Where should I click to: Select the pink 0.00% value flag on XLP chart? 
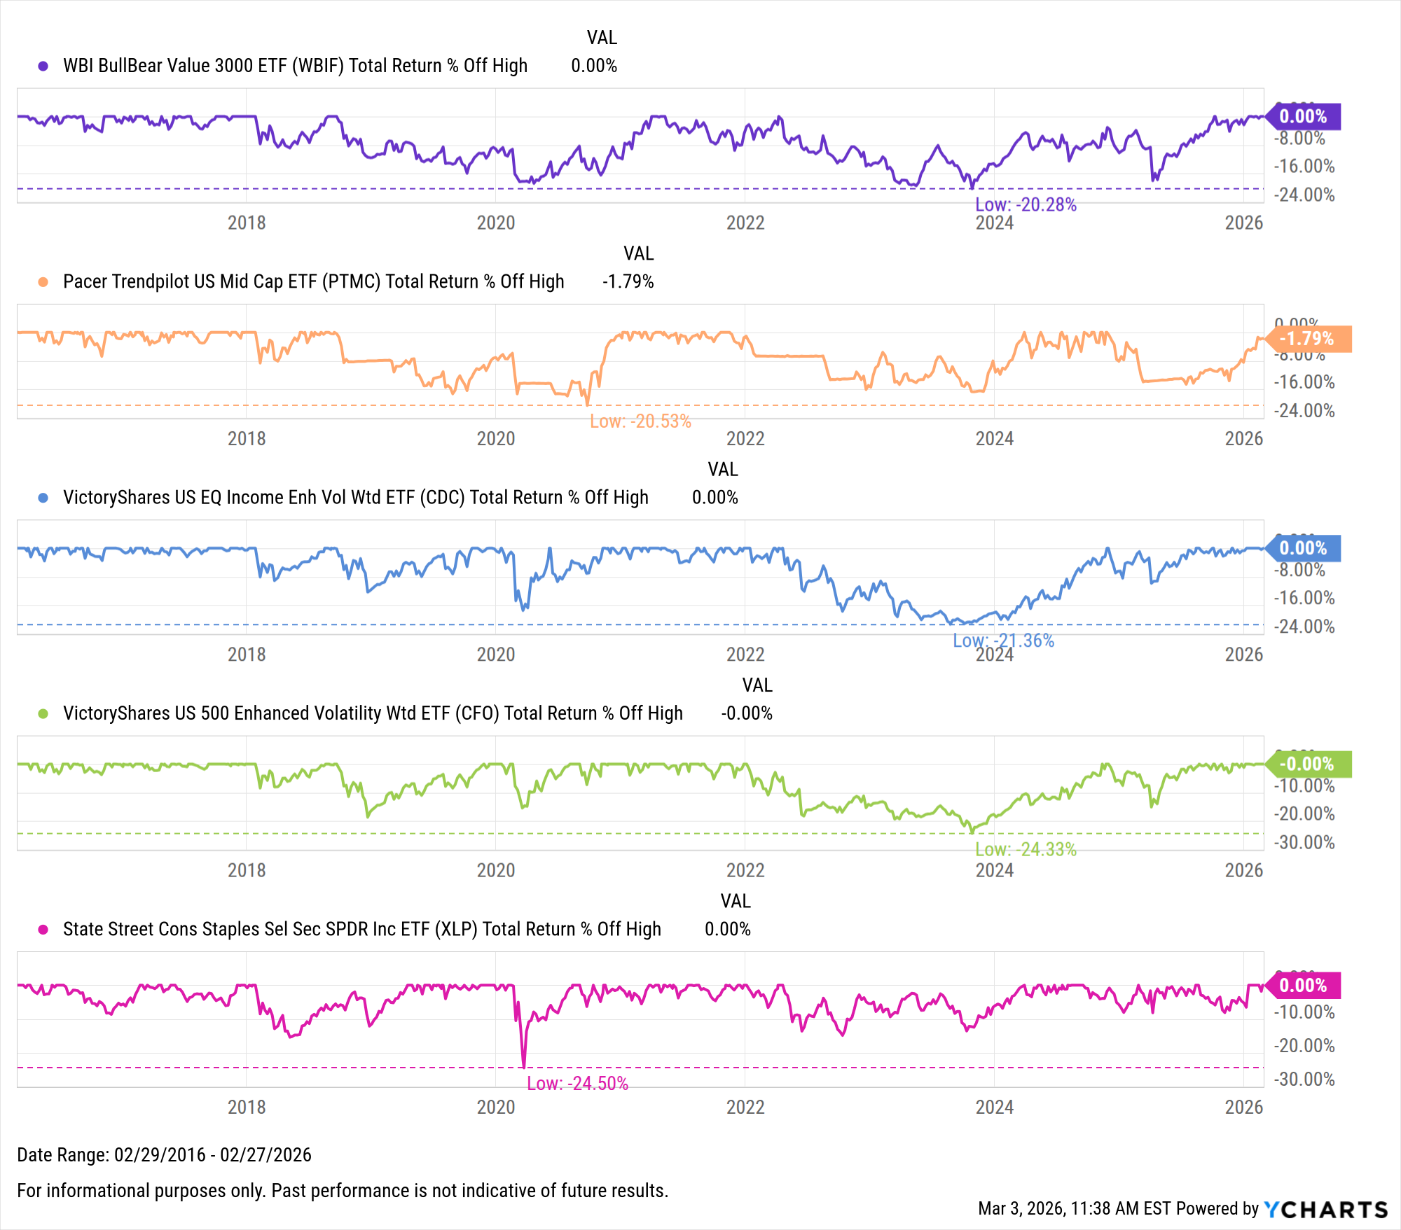[1304, 986]
